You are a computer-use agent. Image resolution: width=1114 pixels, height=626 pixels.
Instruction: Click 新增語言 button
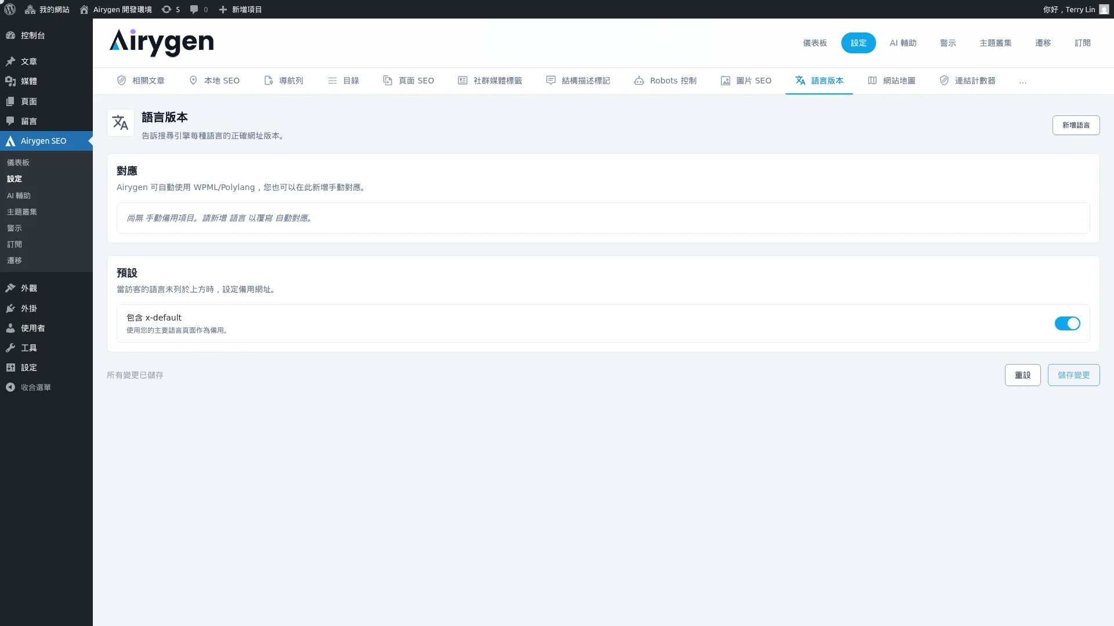1076,125
